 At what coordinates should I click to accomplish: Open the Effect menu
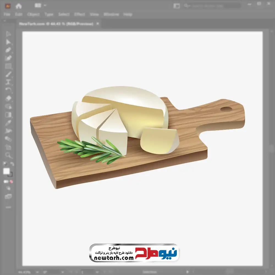tap(79, 14)
